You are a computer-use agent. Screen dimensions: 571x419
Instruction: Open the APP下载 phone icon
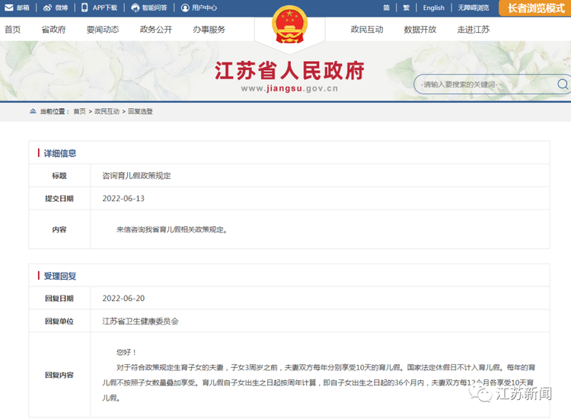[85, 8]
